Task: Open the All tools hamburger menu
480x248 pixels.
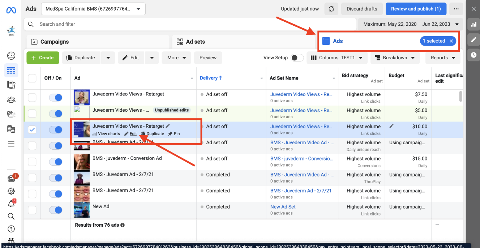Action: 11,144
